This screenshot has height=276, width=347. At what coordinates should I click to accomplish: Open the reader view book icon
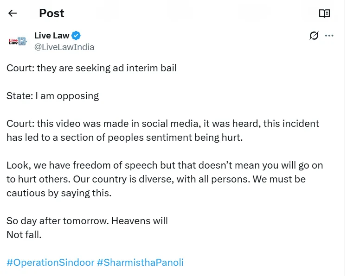tap(324, 13)
